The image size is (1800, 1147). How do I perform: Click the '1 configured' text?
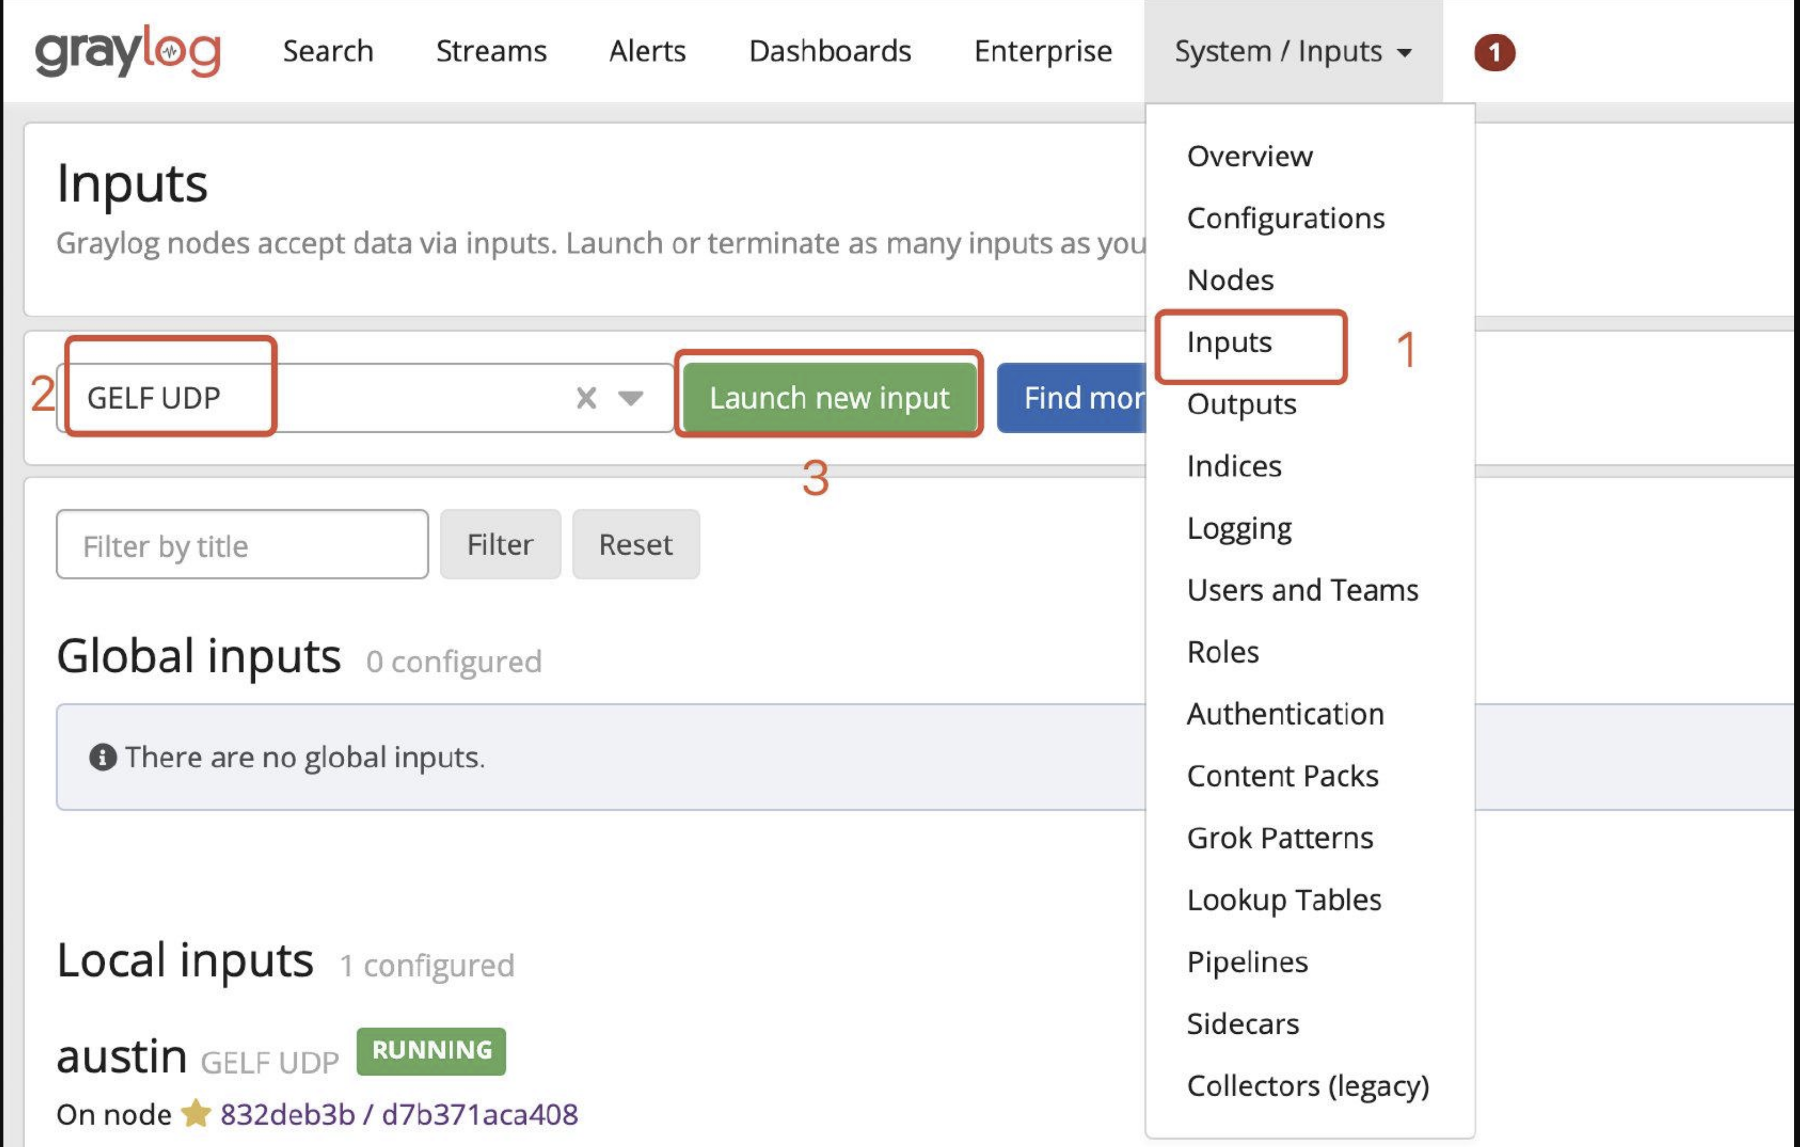pos(427,965)
